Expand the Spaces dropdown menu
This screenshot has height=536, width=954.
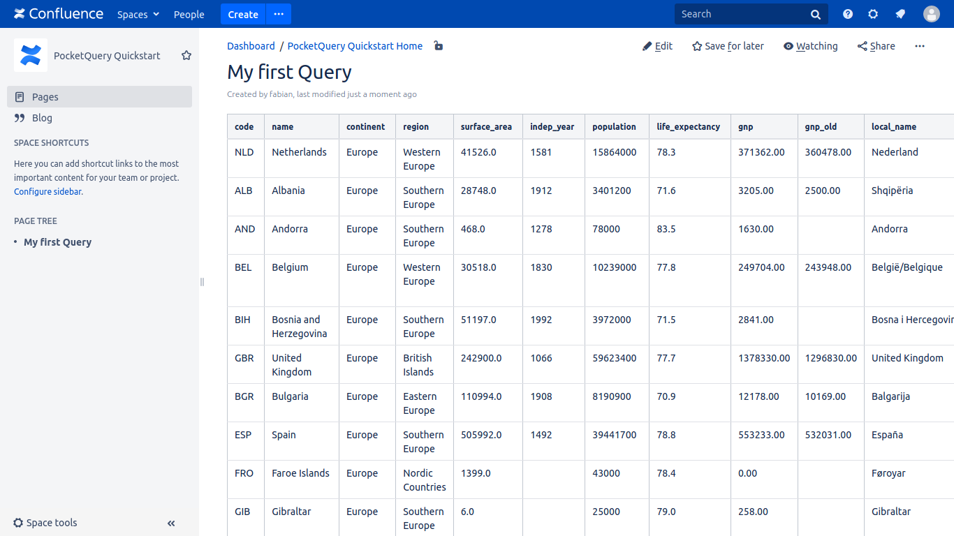[138, 15]
